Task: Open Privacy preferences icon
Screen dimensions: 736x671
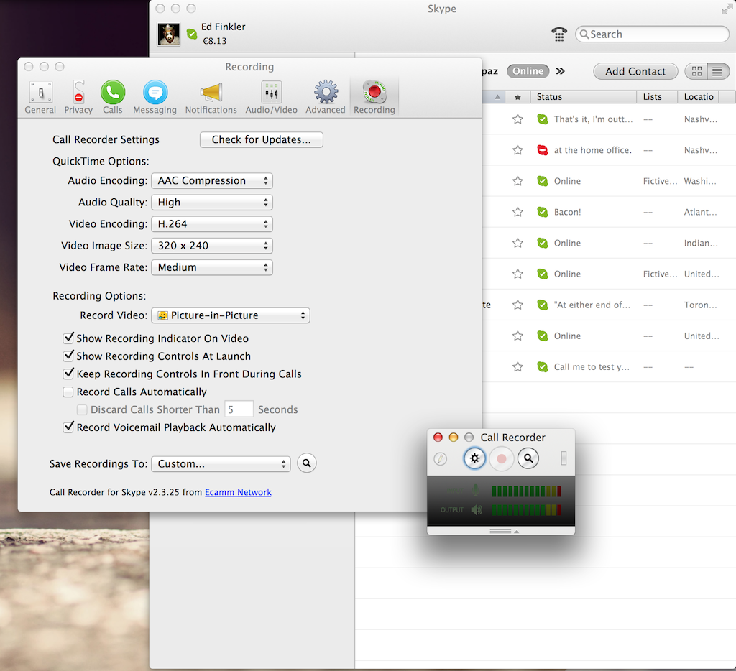Action: click(x=78, y=92)
